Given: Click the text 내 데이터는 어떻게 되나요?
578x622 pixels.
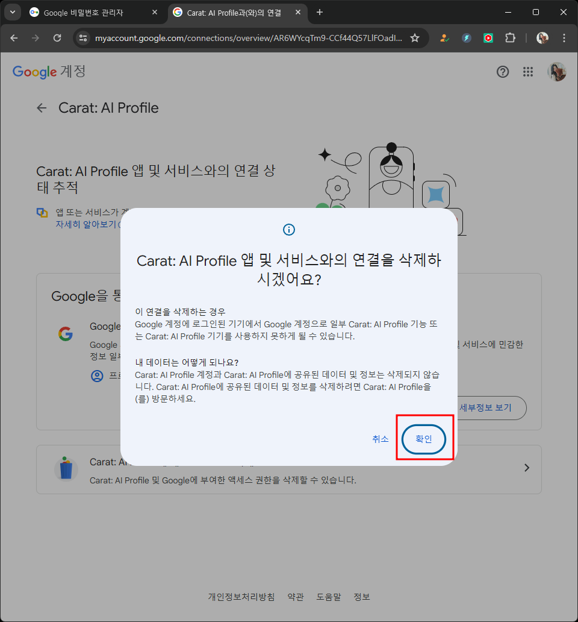Looking at the screenshot, I should [187, 362].
